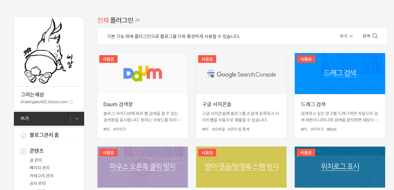This screenshot has height=190, width=394.
Task: Click the blog name 그리는세상
Action: 32,94
